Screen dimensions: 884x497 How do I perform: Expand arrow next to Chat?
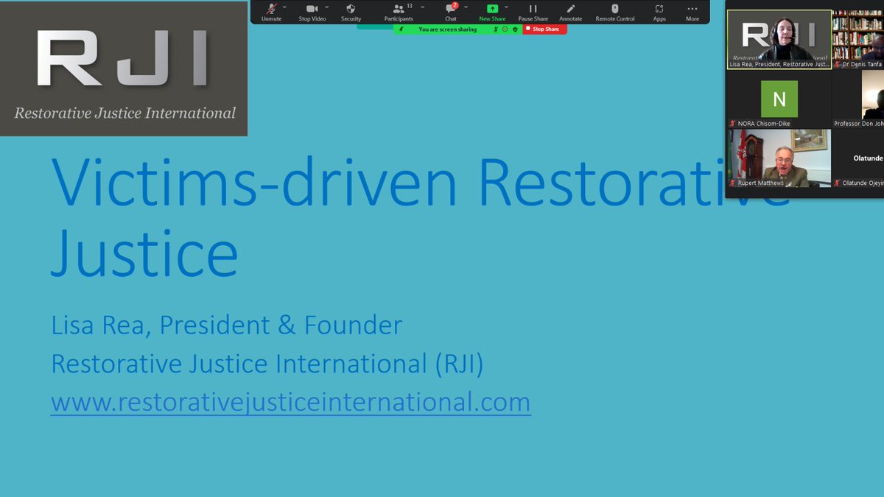click(x=466, y=6)
